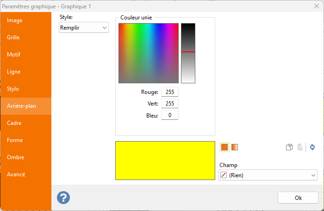Open the Style dropdown showing Remplir
This screenshot has height=211, width=324.
pos(84,28)
